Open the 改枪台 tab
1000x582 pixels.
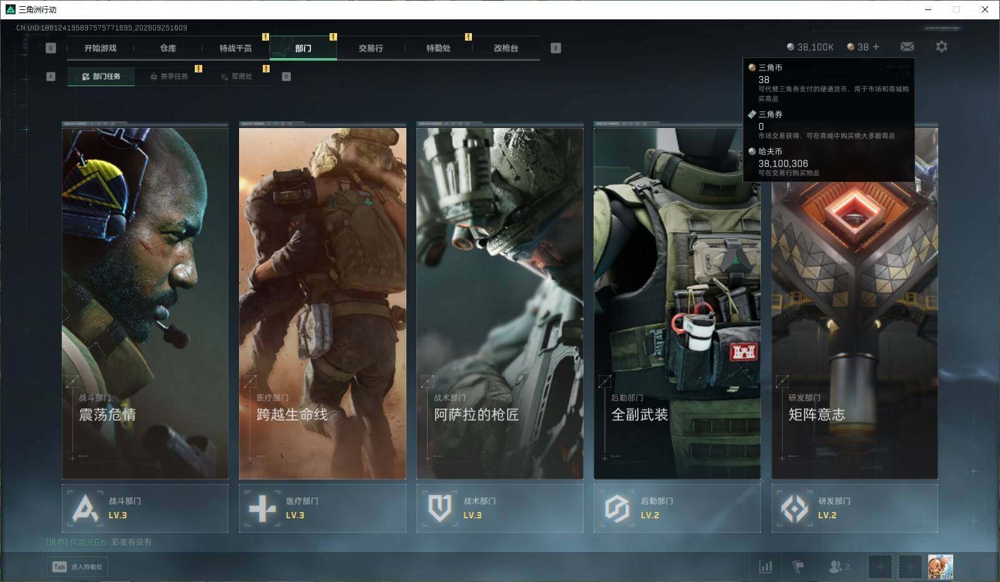coord(506,48)
